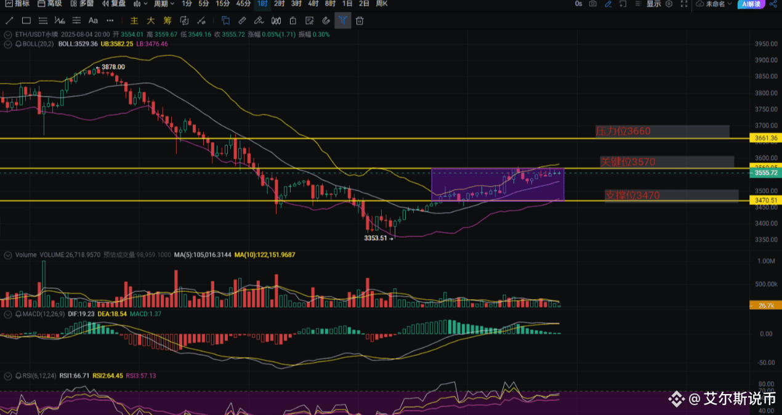Toggle the RSI indicator alert bell
Image resolution: width=782 pixels, height=415 pixels.
[18, 375]
